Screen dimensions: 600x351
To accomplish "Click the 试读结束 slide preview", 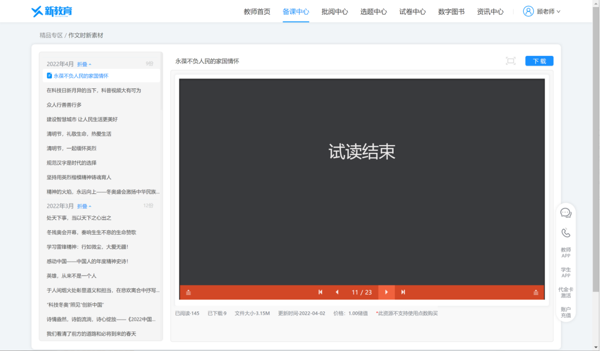I will (362, 182).
